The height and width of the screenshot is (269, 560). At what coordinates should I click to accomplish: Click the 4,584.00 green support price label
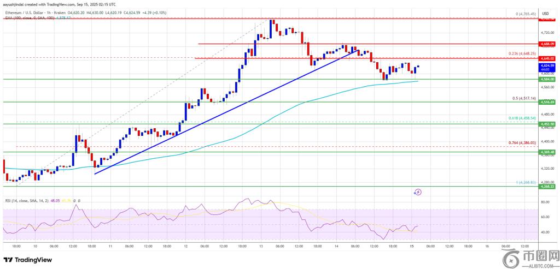coord(547,79)
